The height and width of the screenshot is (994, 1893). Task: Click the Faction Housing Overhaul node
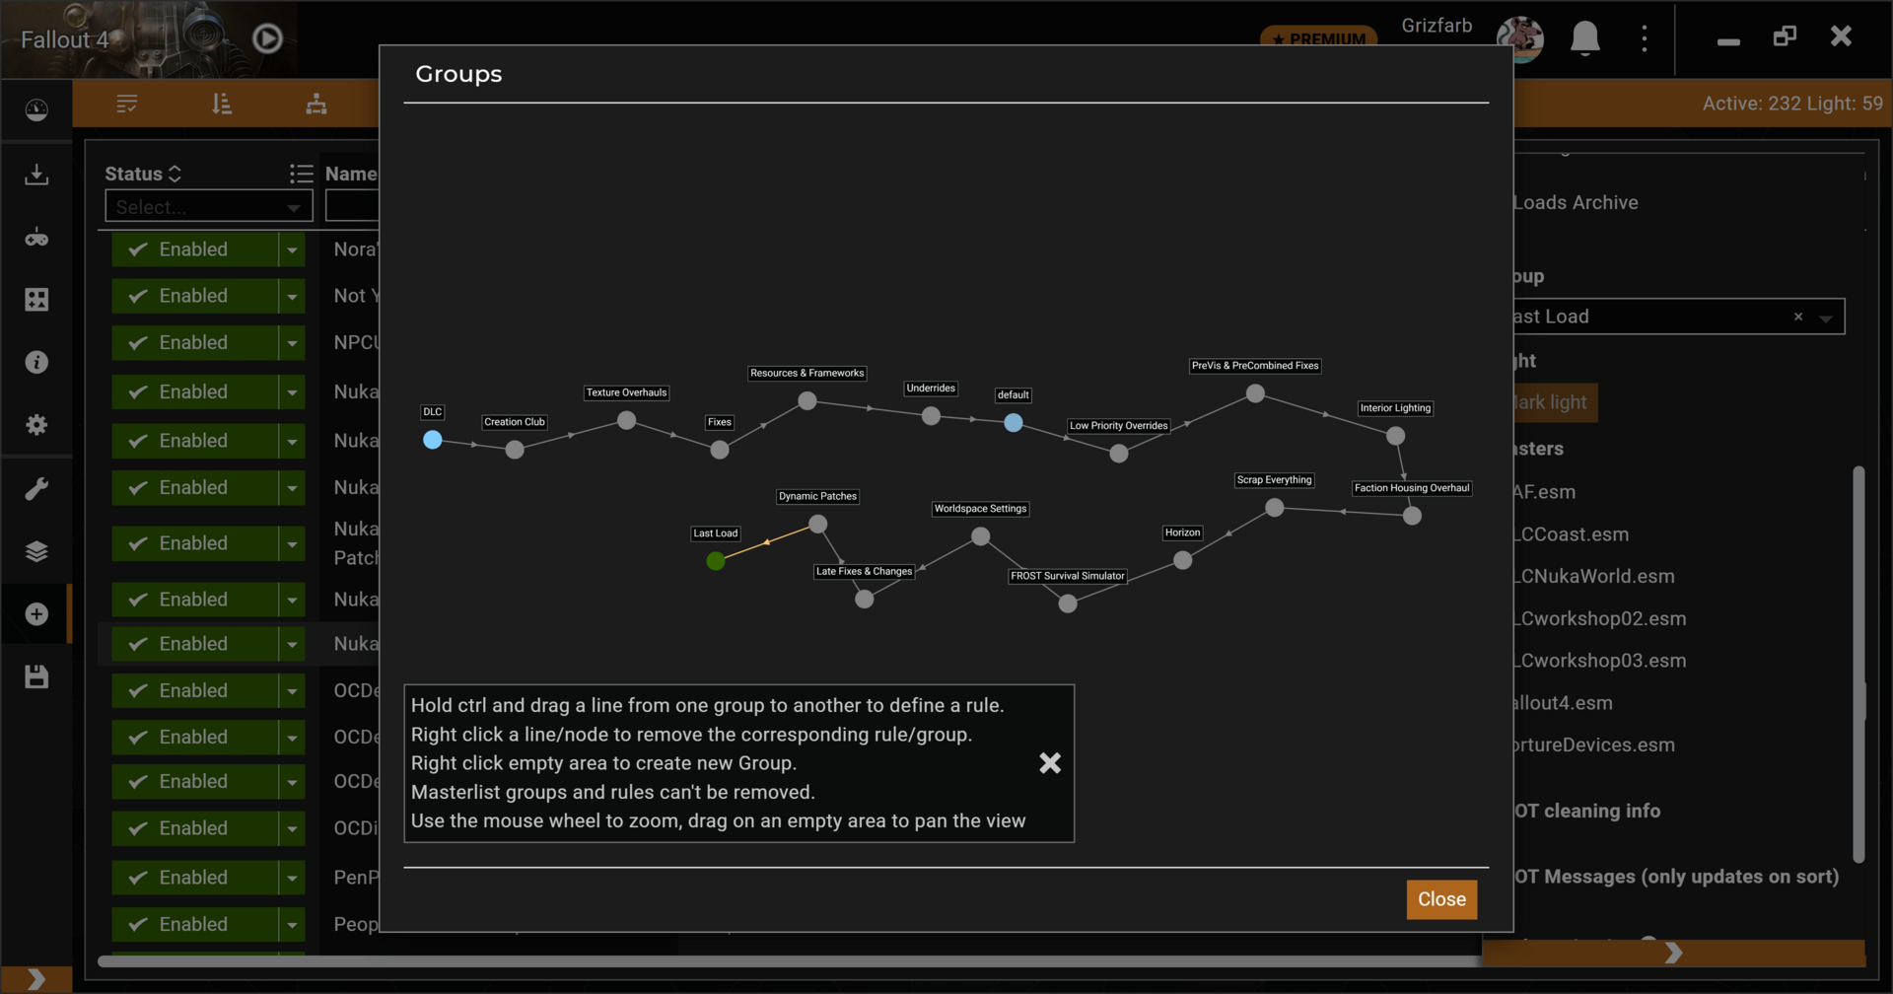point(1412,516)
